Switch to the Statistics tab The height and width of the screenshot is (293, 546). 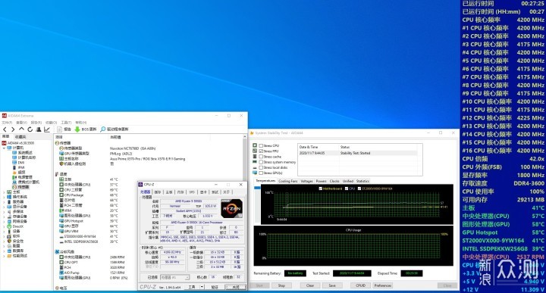(362, 181)
